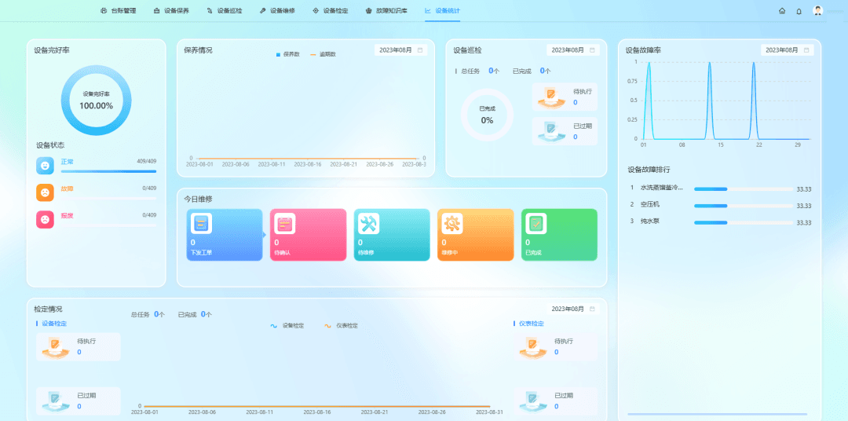Image resolution: width=848 pixels, height=421 pixels.
Task: Click the chart icon of 设备统计 tab
Action: (428, 11)
